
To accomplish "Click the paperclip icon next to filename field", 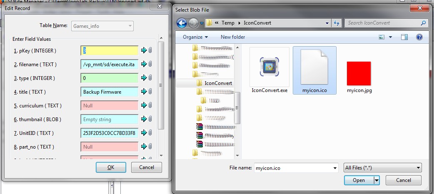I will coord(150,64).
